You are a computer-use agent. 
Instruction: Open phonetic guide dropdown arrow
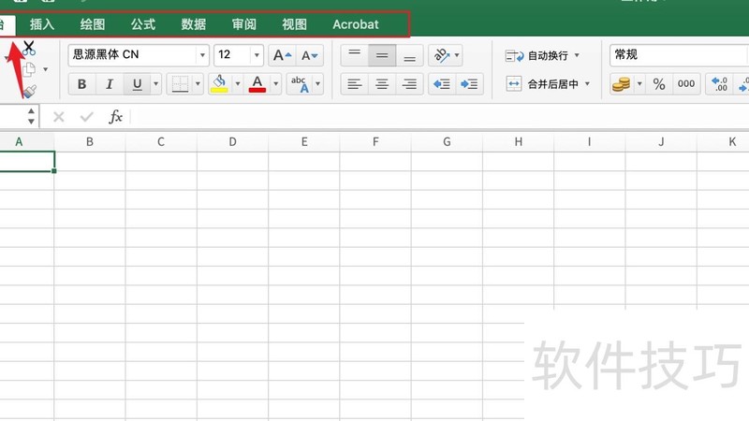[x=317, y=84]
